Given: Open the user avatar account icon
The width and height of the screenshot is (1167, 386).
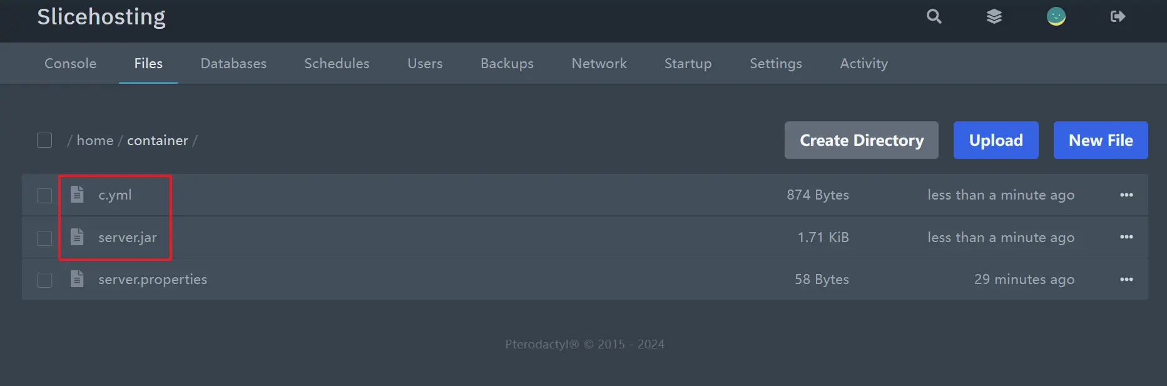Looking at the screenshot, I should pos(1056,16).
